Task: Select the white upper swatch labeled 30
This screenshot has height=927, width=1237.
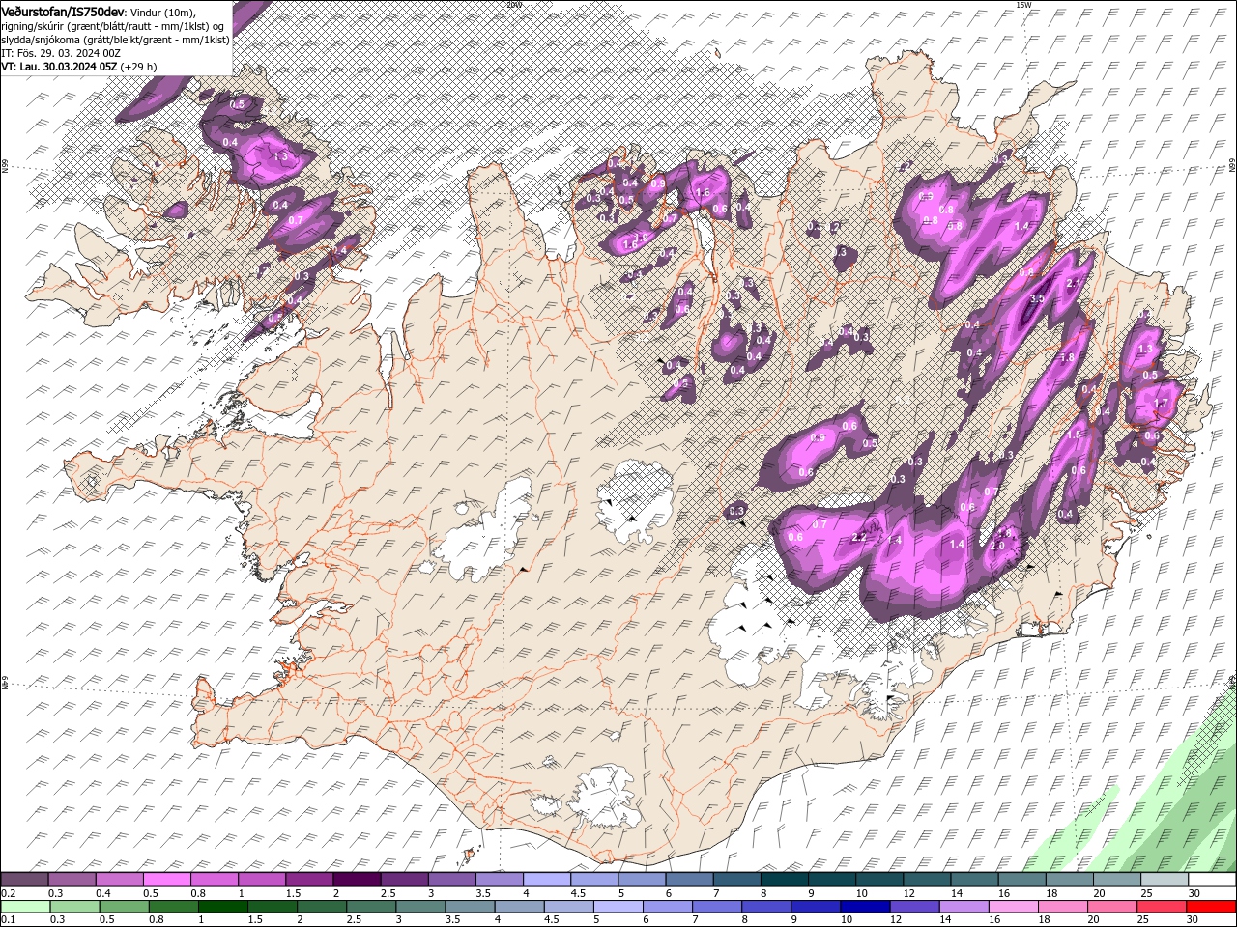Action: click(x=1212, y=880)
